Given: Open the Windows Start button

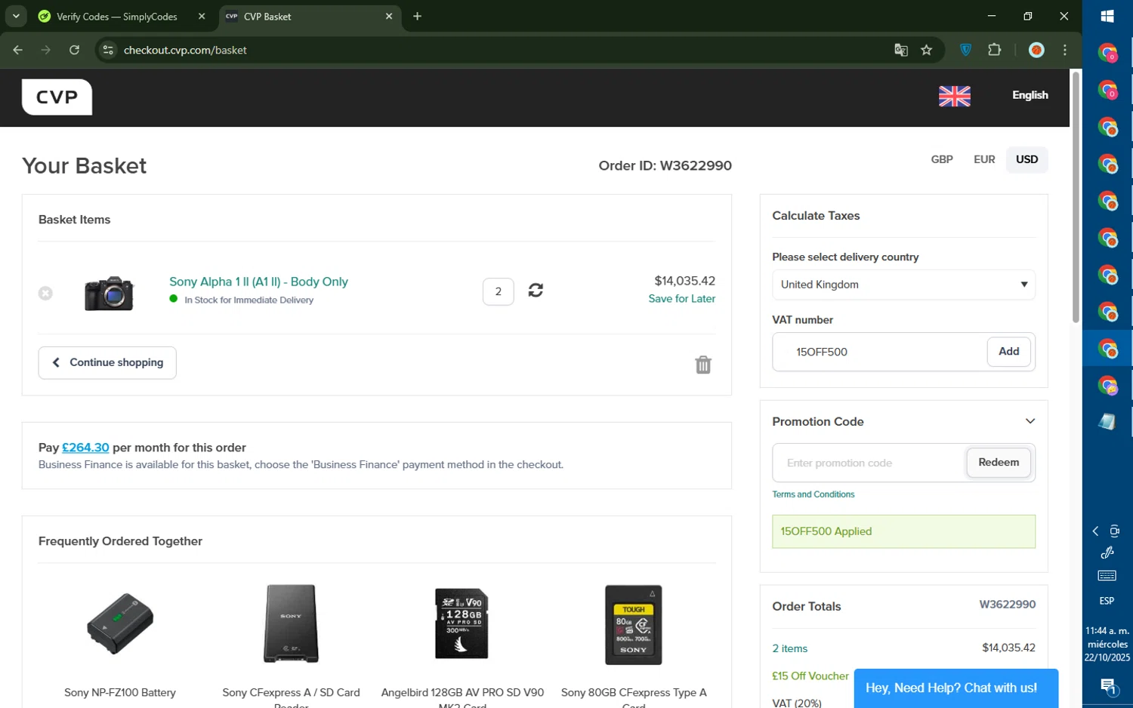Looking at the screenshot, I should (x=1107, y=17).
